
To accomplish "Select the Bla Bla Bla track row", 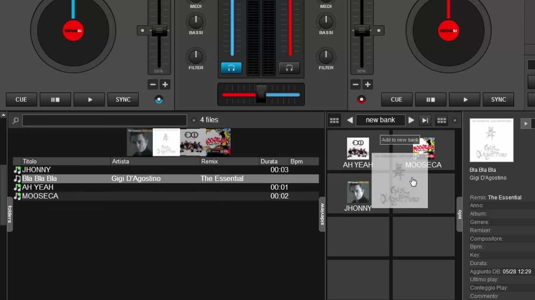I will click(166, 179).
